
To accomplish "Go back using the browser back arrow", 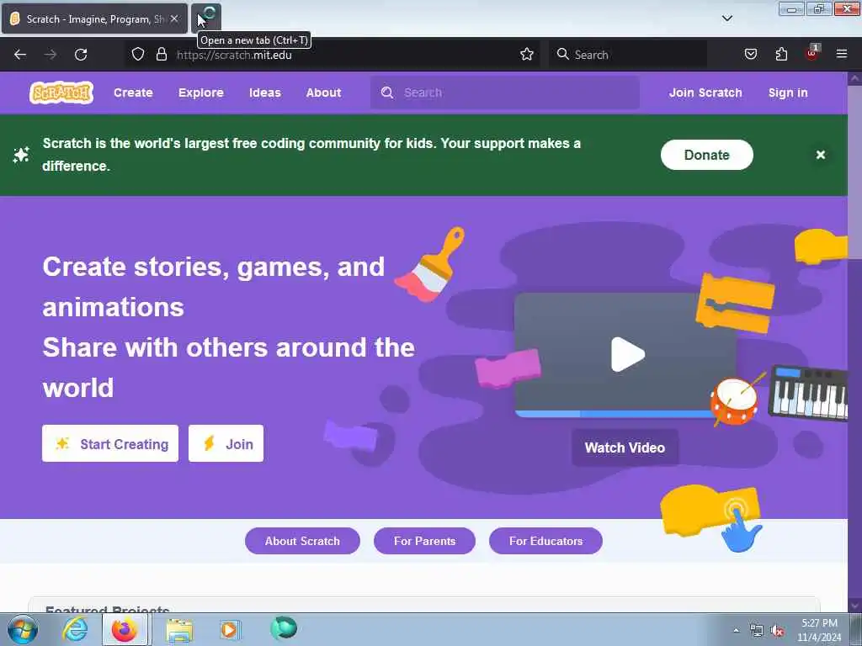I will [20, 55].
